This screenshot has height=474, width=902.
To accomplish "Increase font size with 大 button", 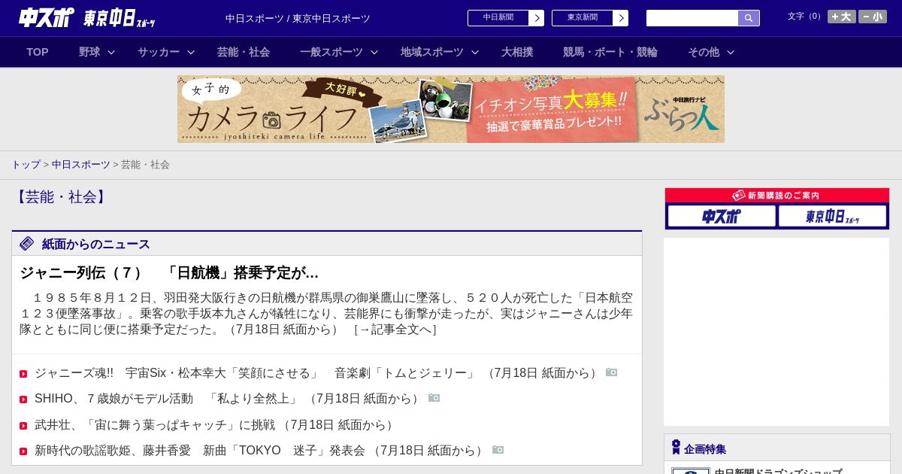I will click(841, 17).
